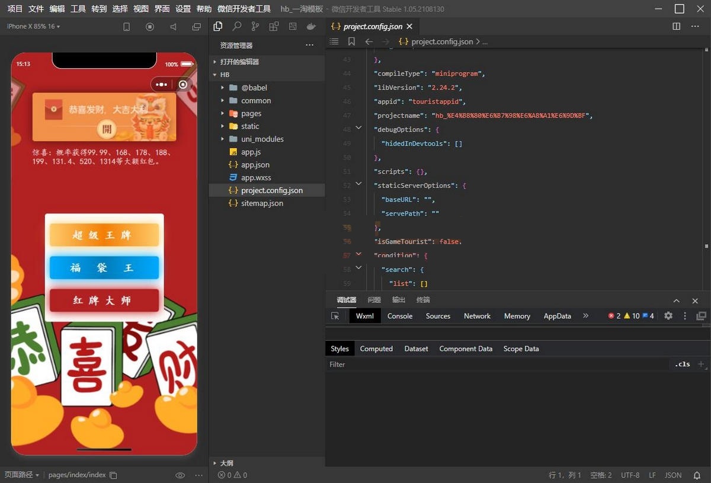Switch to the 终端 terminal tab
This screenshot has width=711, height=483.
point(423,300)
